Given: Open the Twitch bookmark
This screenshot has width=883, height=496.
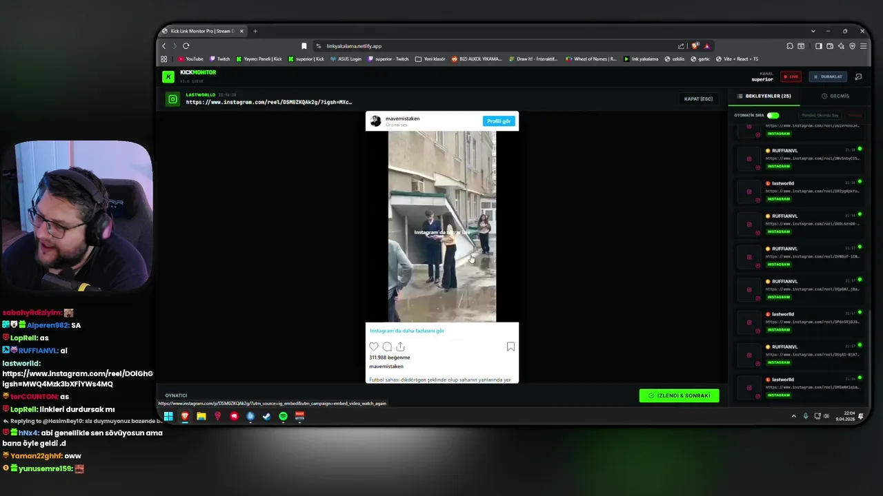Looking at the screenshot, I should coord(220,59).
